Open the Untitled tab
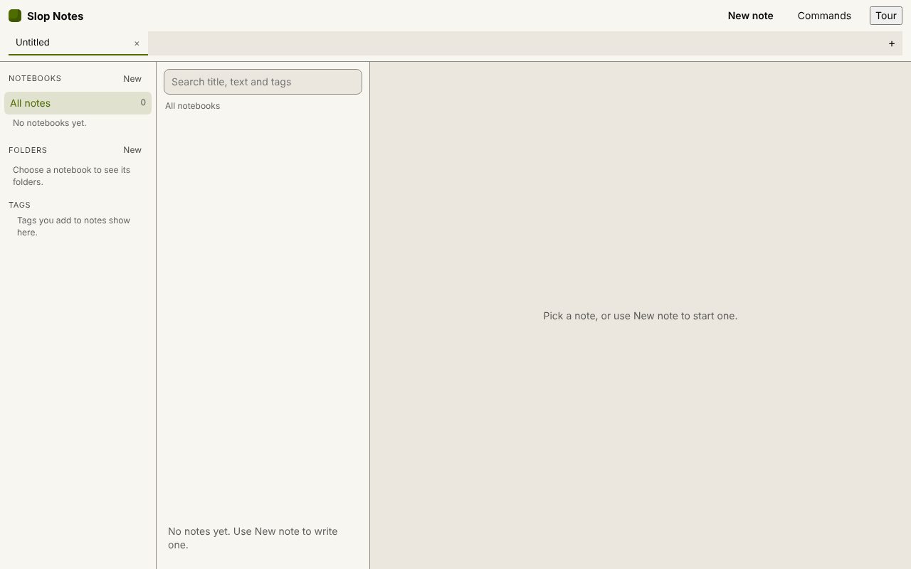The width and height of the screenshot is (911, 569). 78,43
